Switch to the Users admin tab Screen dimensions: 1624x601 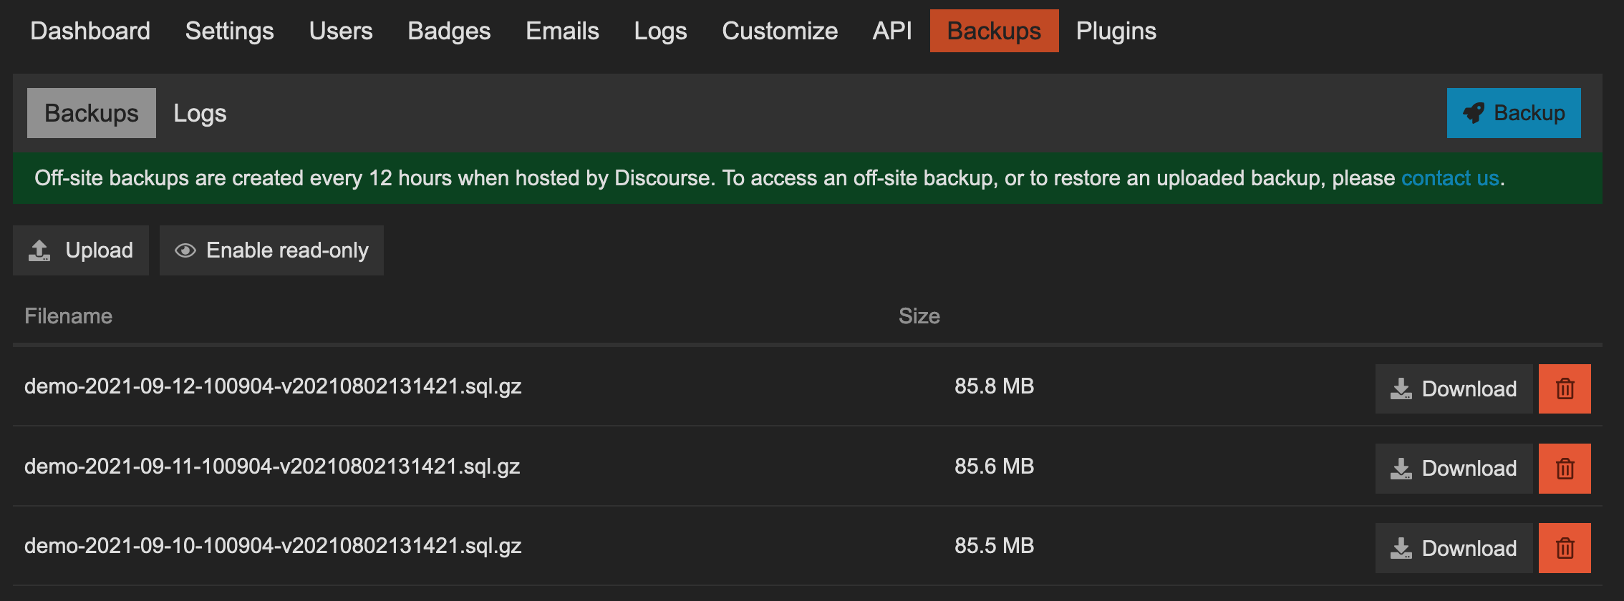(341, 31)
